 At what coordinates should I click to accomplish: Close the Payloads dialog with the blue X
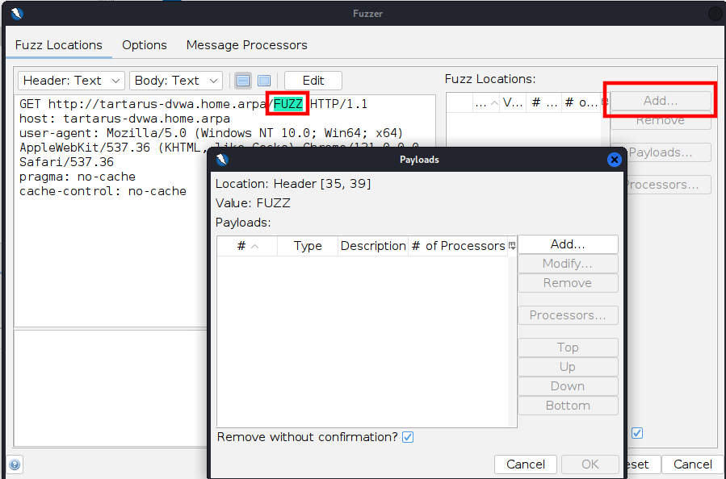614,160
